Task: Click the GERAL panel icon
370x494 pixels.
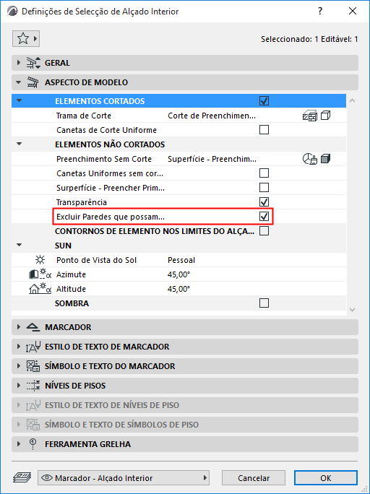Action: [33, 63]
